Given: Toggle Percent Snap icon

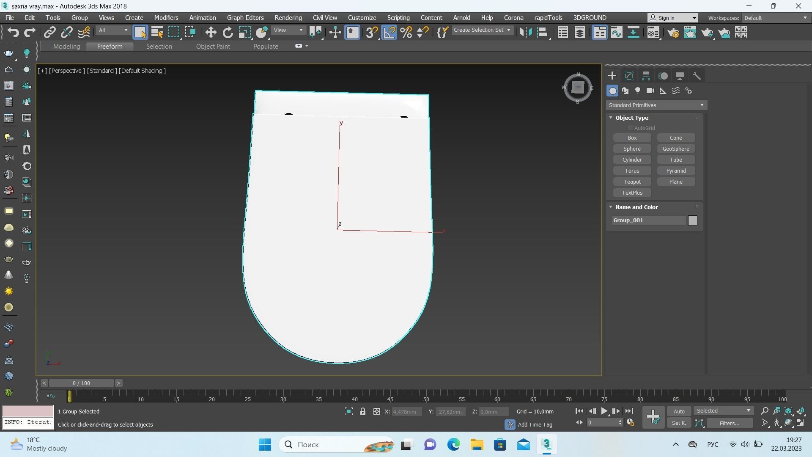Looking at the screenshot, I should tap(406, 33).
